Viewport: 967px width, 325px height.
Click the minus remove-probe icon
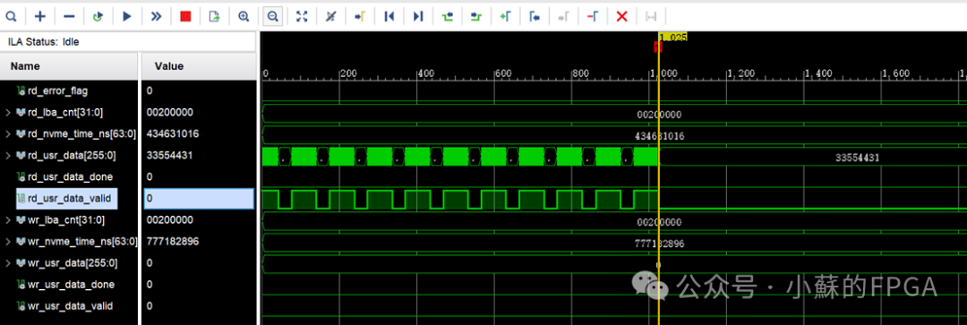pos(69,17)
